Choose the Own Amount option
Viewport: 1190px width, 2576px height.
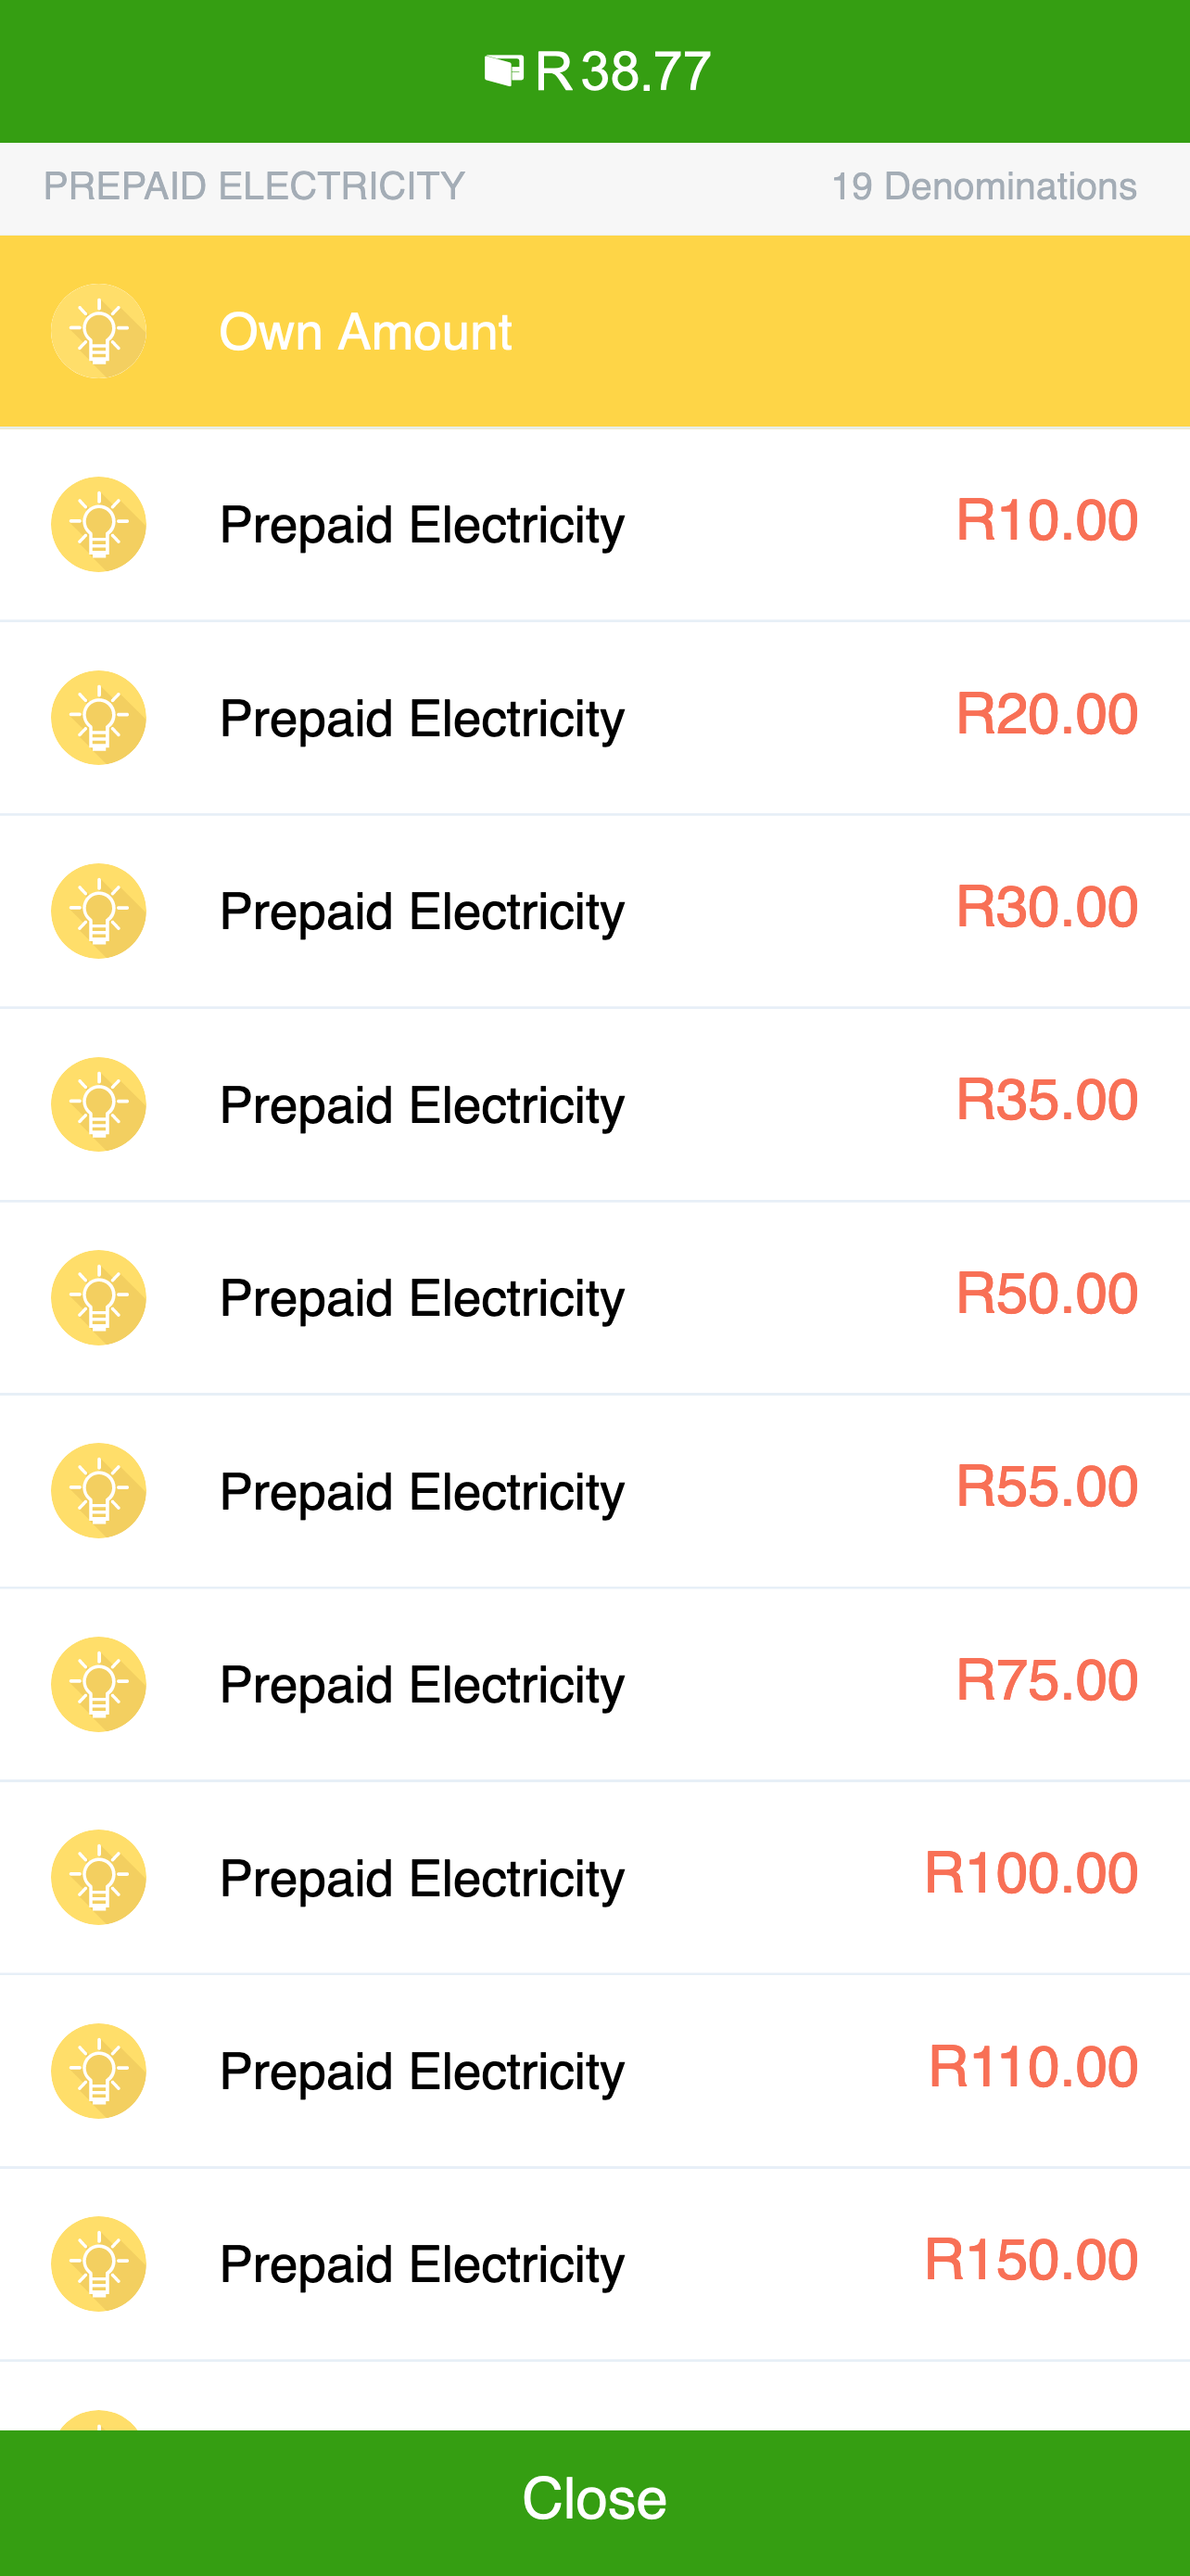tap(594, 331)
